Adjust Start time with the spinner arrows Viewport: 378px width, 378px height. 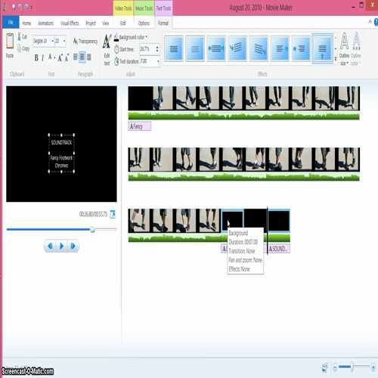(x=157, y=49)
